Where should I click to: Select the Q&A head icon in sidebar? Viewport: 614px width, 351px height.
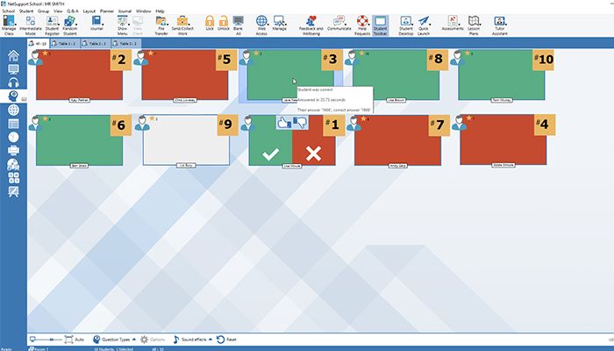13,96
